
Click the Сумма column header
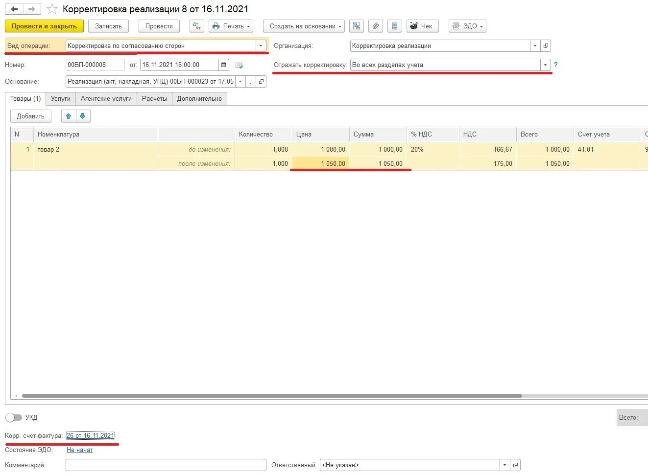(x=378, y=134)
